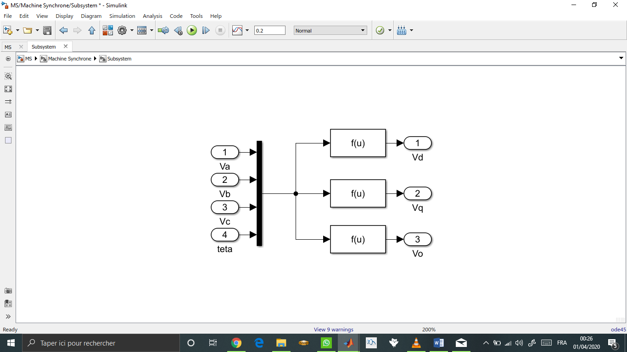The height and width of the screenshot is (352, 627).
Task: Click the Model Browser icon at bottom-left
Action: coord(8,303)
